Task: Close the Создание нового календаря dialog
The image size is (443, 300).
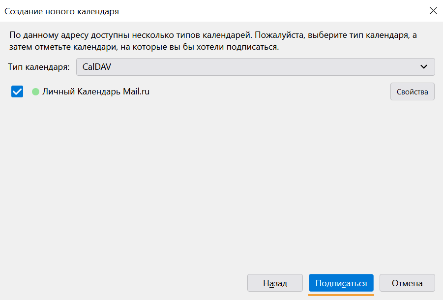Action: click(433, 11)
